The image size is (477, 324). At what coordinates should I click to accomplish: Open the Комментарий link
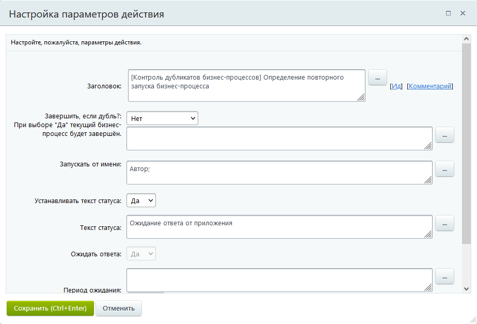pyautogui.click(x=430, y=86)
